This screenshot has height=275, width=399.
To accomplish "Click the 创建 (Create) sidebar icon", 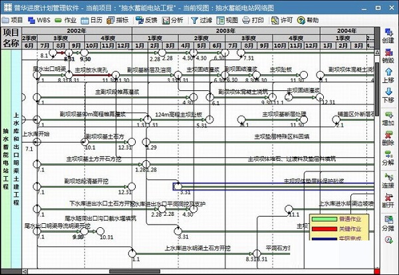I will coord(388,33).
